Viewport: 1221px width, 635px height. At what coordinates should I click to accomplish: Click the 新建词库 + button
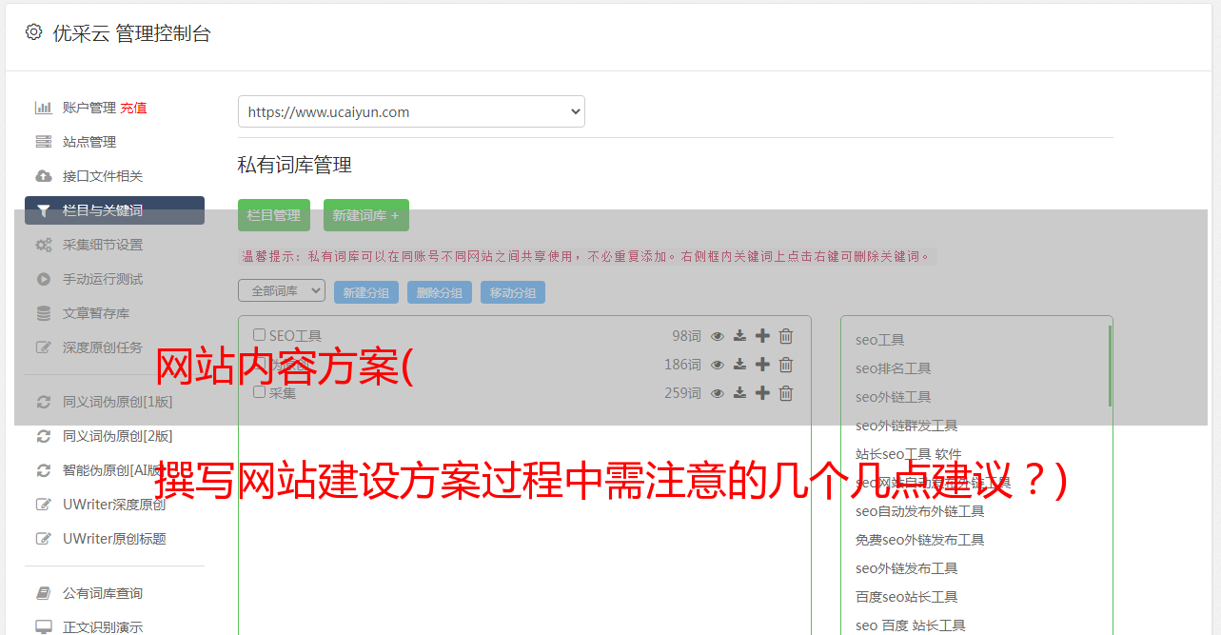tap(366, 215)
